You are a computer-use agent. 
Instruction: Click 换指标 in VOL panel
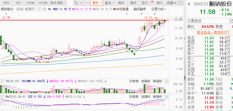pyautogui.click(x=157, y=81)
